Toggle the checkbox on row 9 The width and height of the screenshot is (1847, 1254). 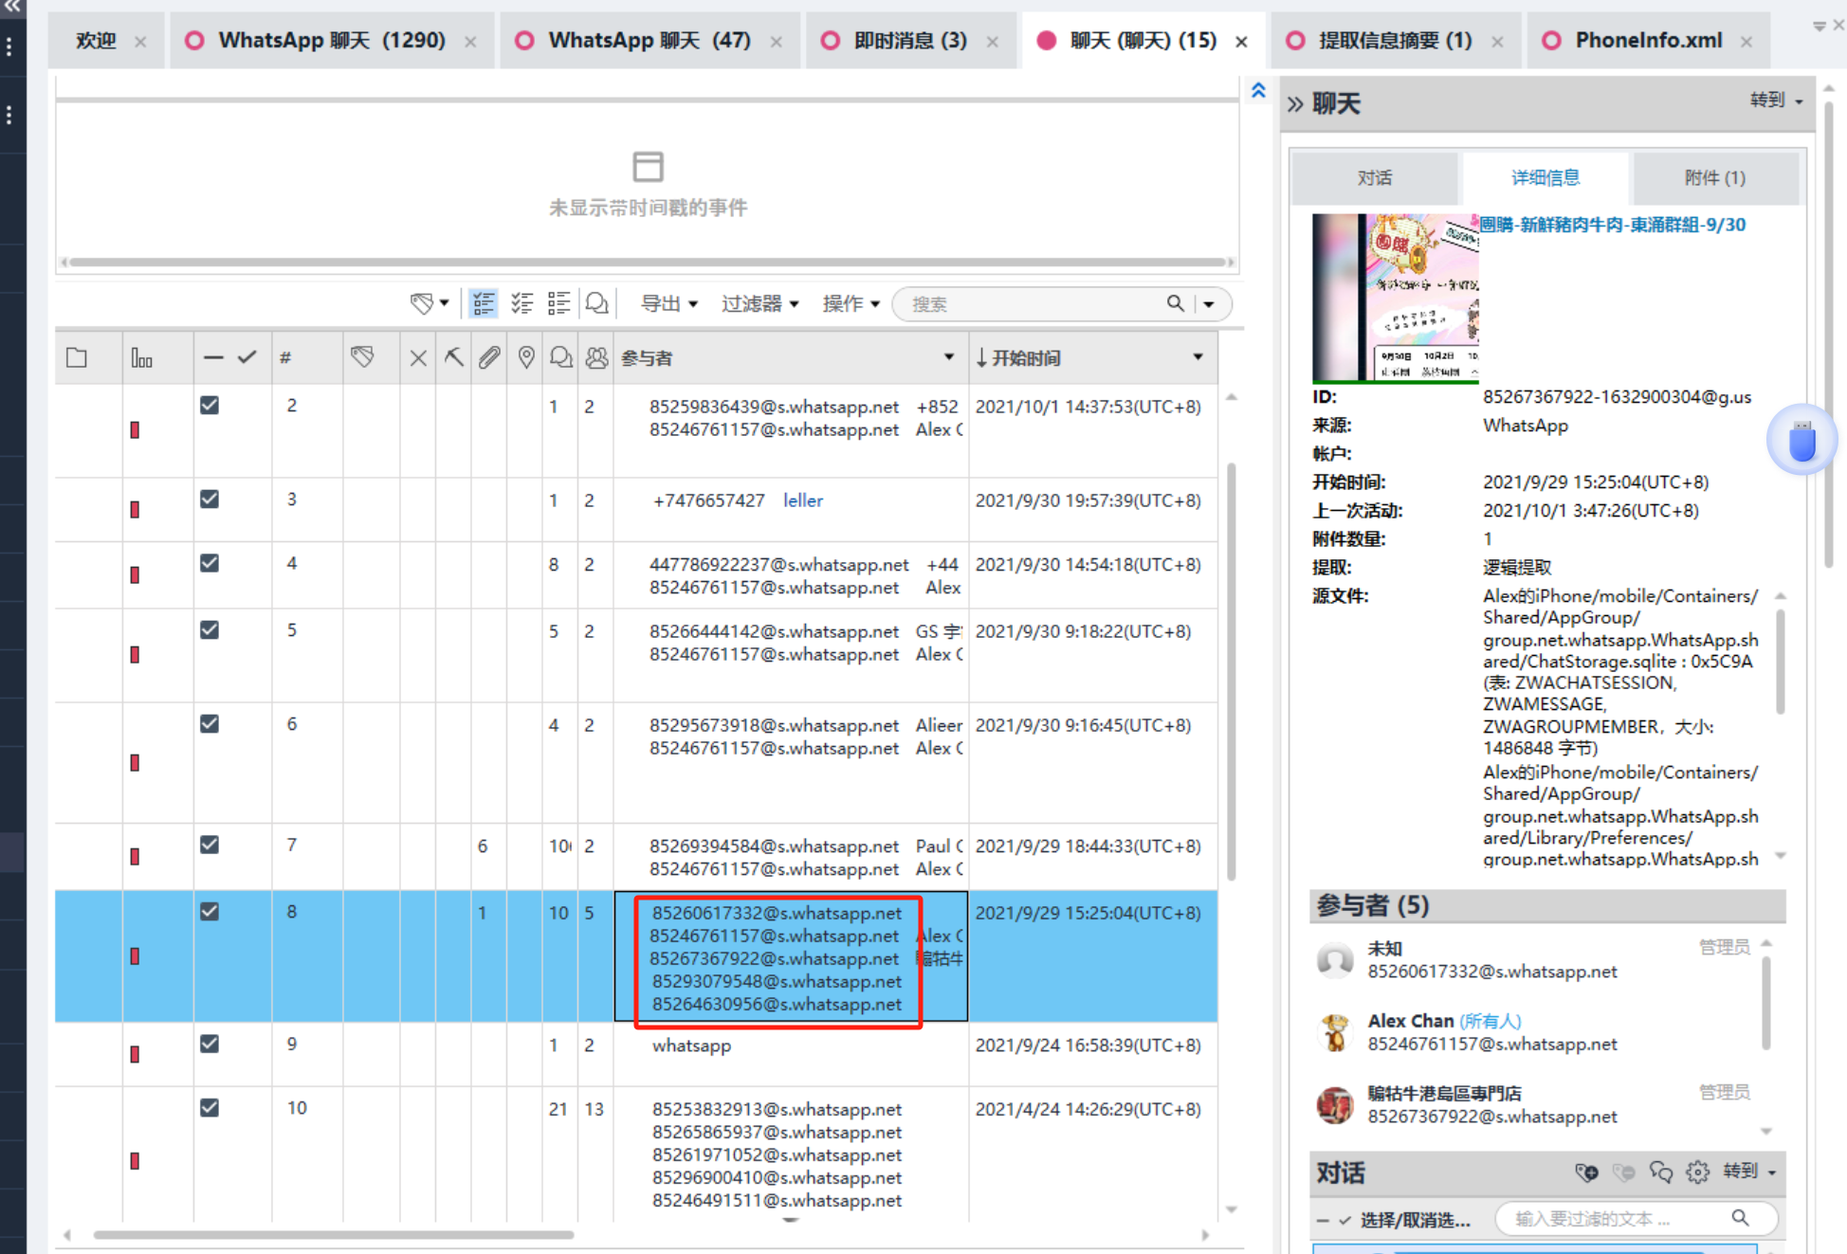[x=210, y=1044]
